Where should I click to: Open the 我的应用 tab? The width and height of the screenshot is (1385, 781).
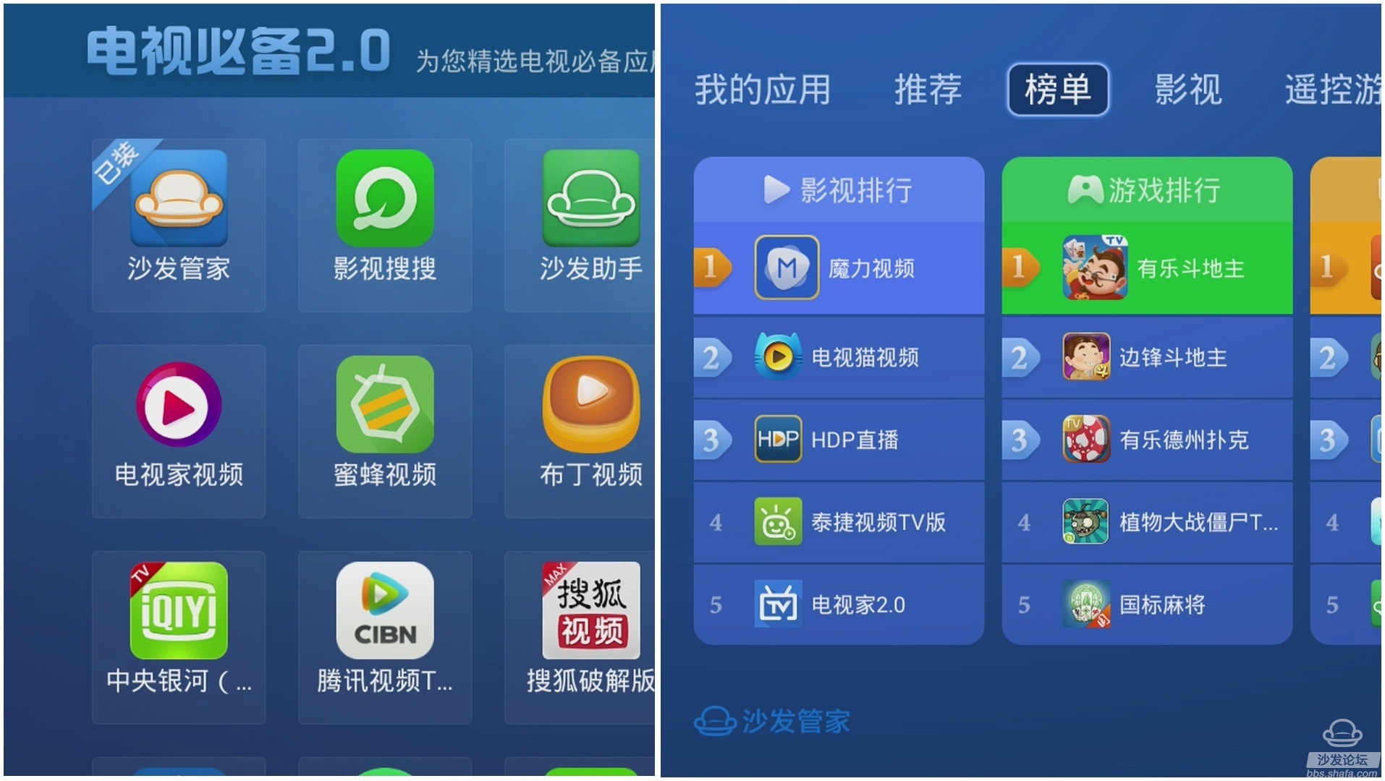[763, 90]
